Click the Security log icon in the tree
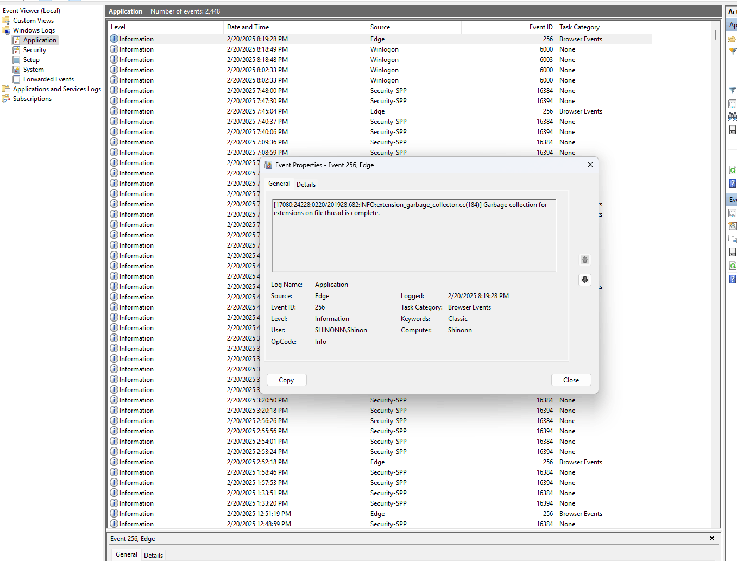The width and height of the screenshot is (737, 561). click(x=17, y=50)
